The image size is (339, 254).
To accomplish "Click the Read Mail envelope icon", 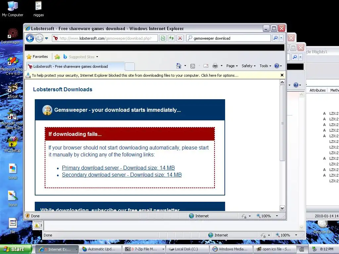I will tap(206, 66).
